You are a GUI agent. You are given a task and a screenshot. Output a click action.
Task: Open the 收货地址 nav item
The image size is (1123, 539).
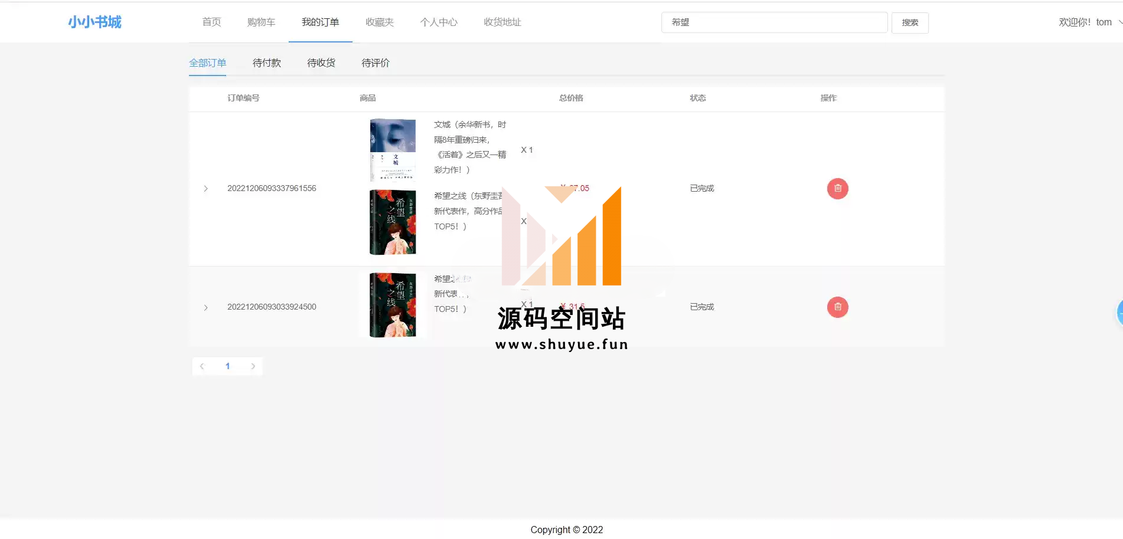(502, 22)
